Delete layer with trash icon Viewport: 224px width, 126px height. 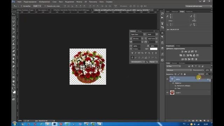coord(208,121)
